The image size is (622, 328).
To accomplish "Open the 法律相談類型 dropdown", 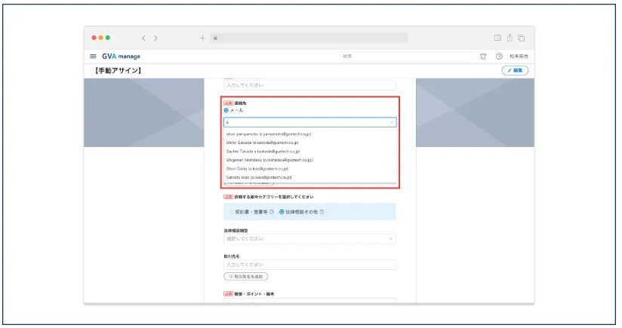I will pos(309,239).
